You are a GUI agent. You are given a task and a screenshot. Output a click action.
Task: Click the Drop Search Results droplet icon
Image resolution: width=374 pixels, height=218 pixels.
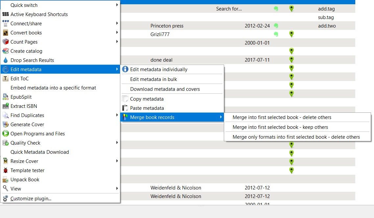click(x=5, y=60)
